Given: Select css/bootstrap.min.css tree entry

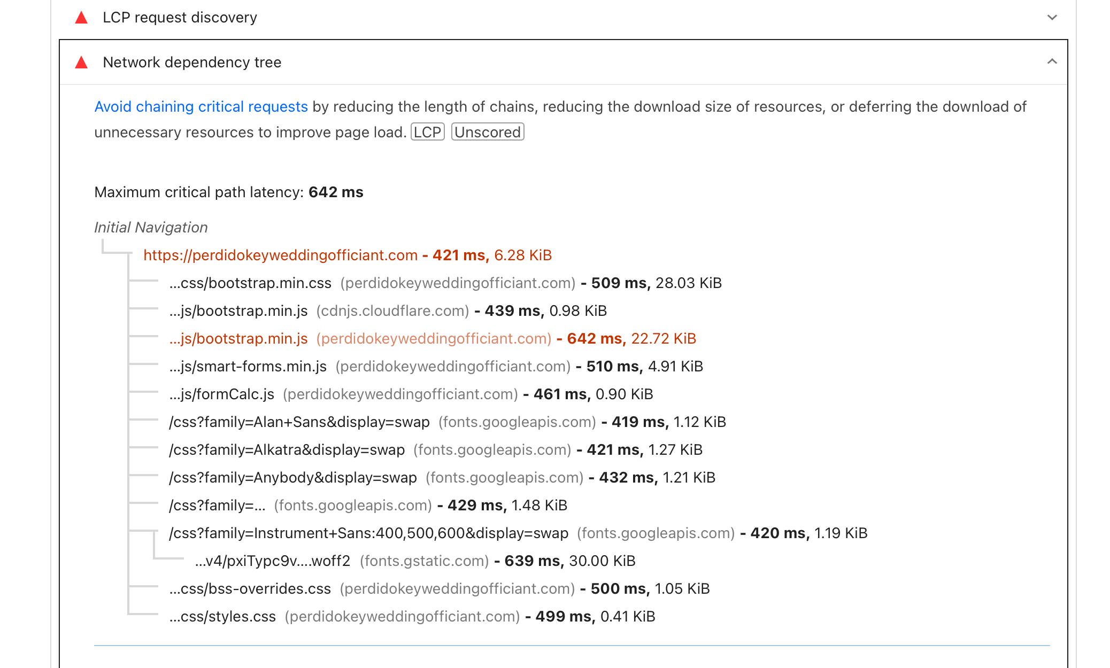Looking at the screenshot, I should [250, 283].
